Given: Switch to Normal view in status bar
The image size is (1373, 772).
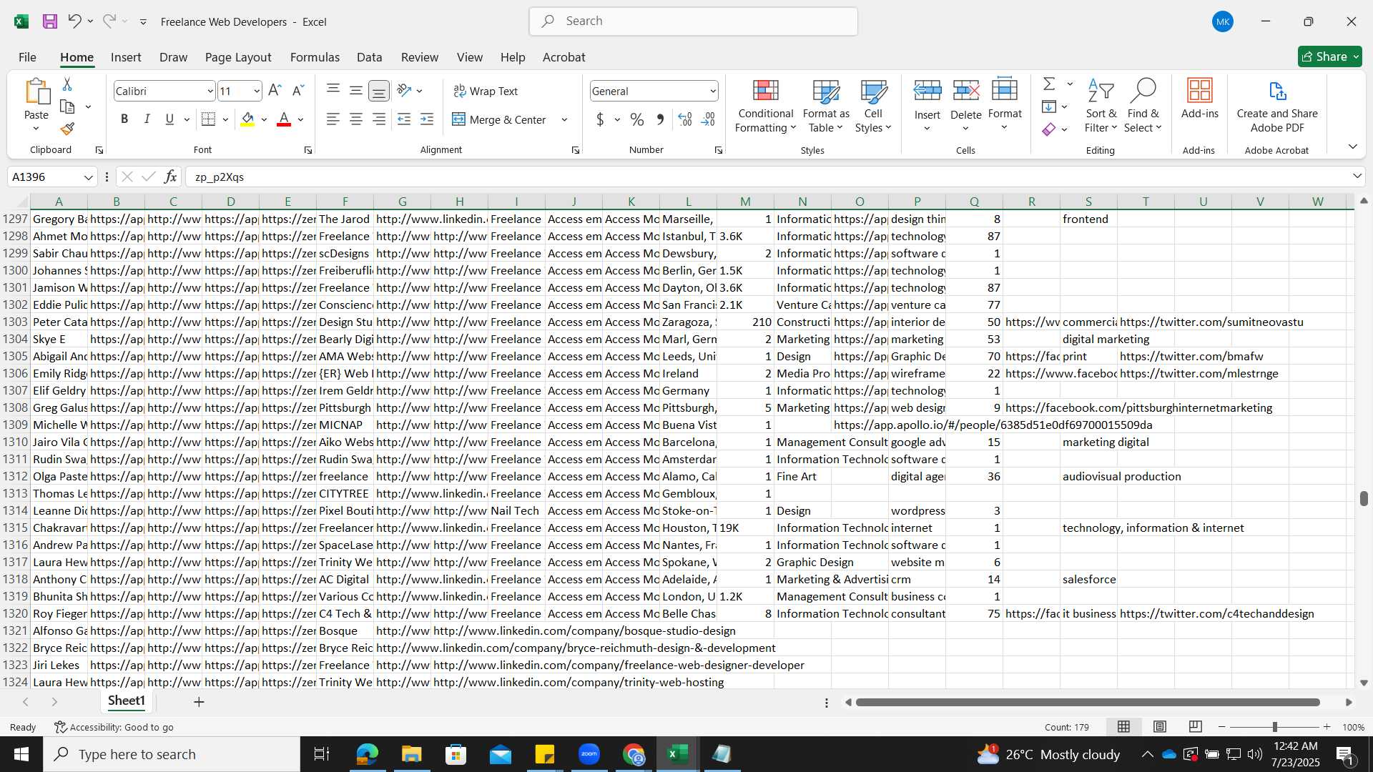Looking at the screenshot, I should pos(1124,727).
